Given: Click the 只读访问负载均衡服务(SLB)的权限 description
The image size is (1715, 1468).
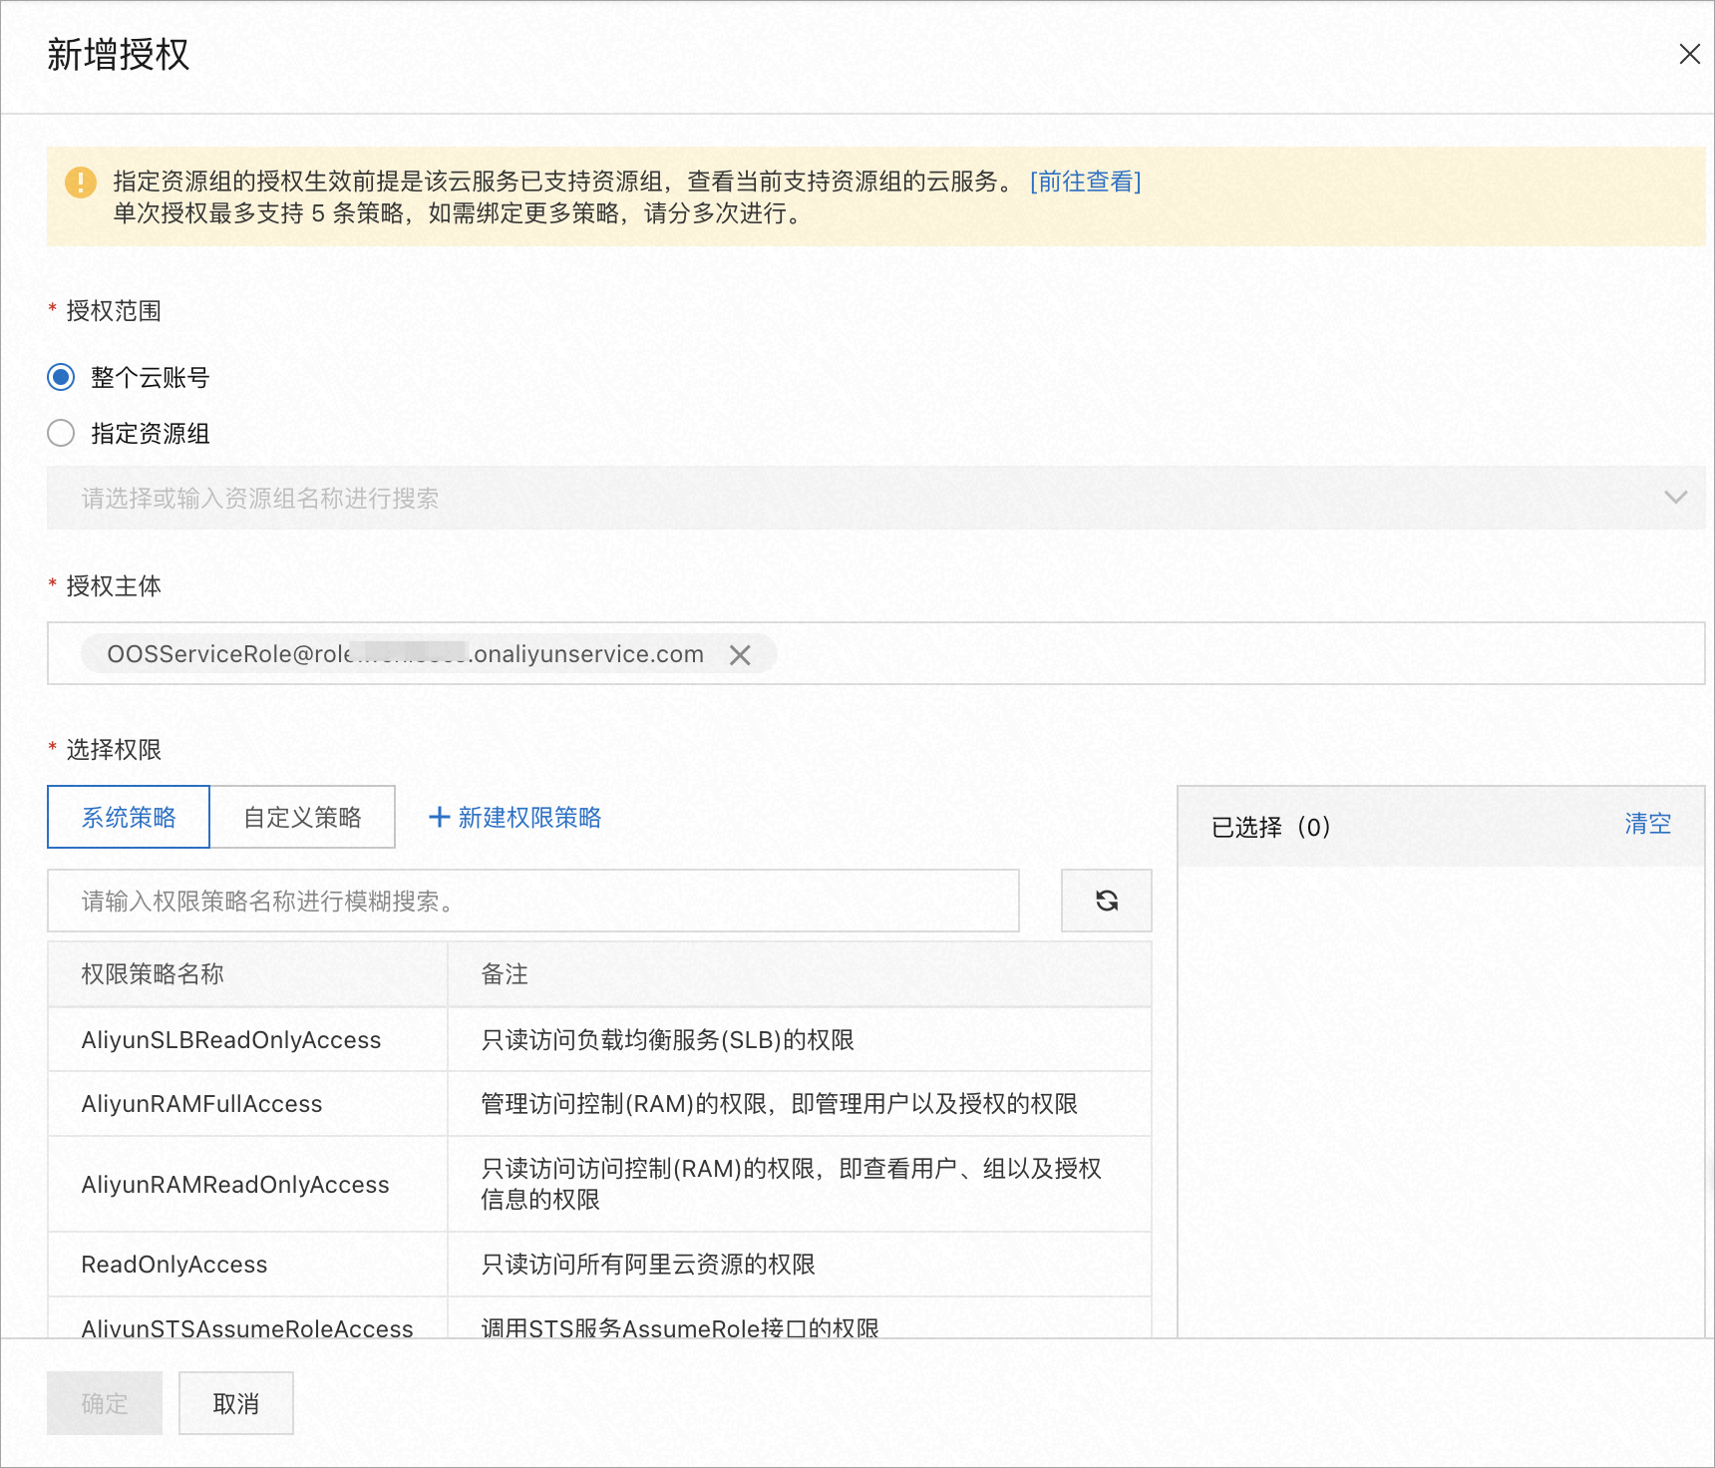Looking at the screenshot, I should [x=667, y=1040].
